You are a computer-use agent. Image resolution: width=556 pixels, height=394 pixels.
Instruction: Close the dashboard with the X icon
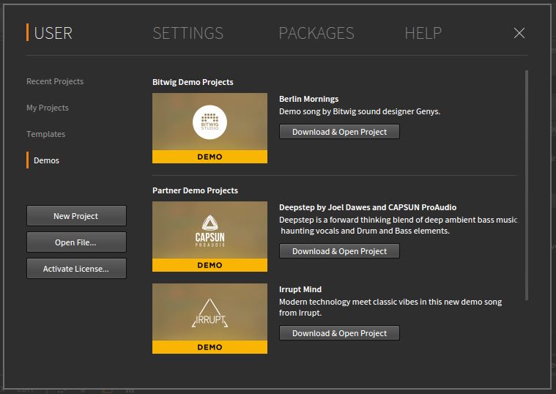pyautogui.click(x=519, y=34)
